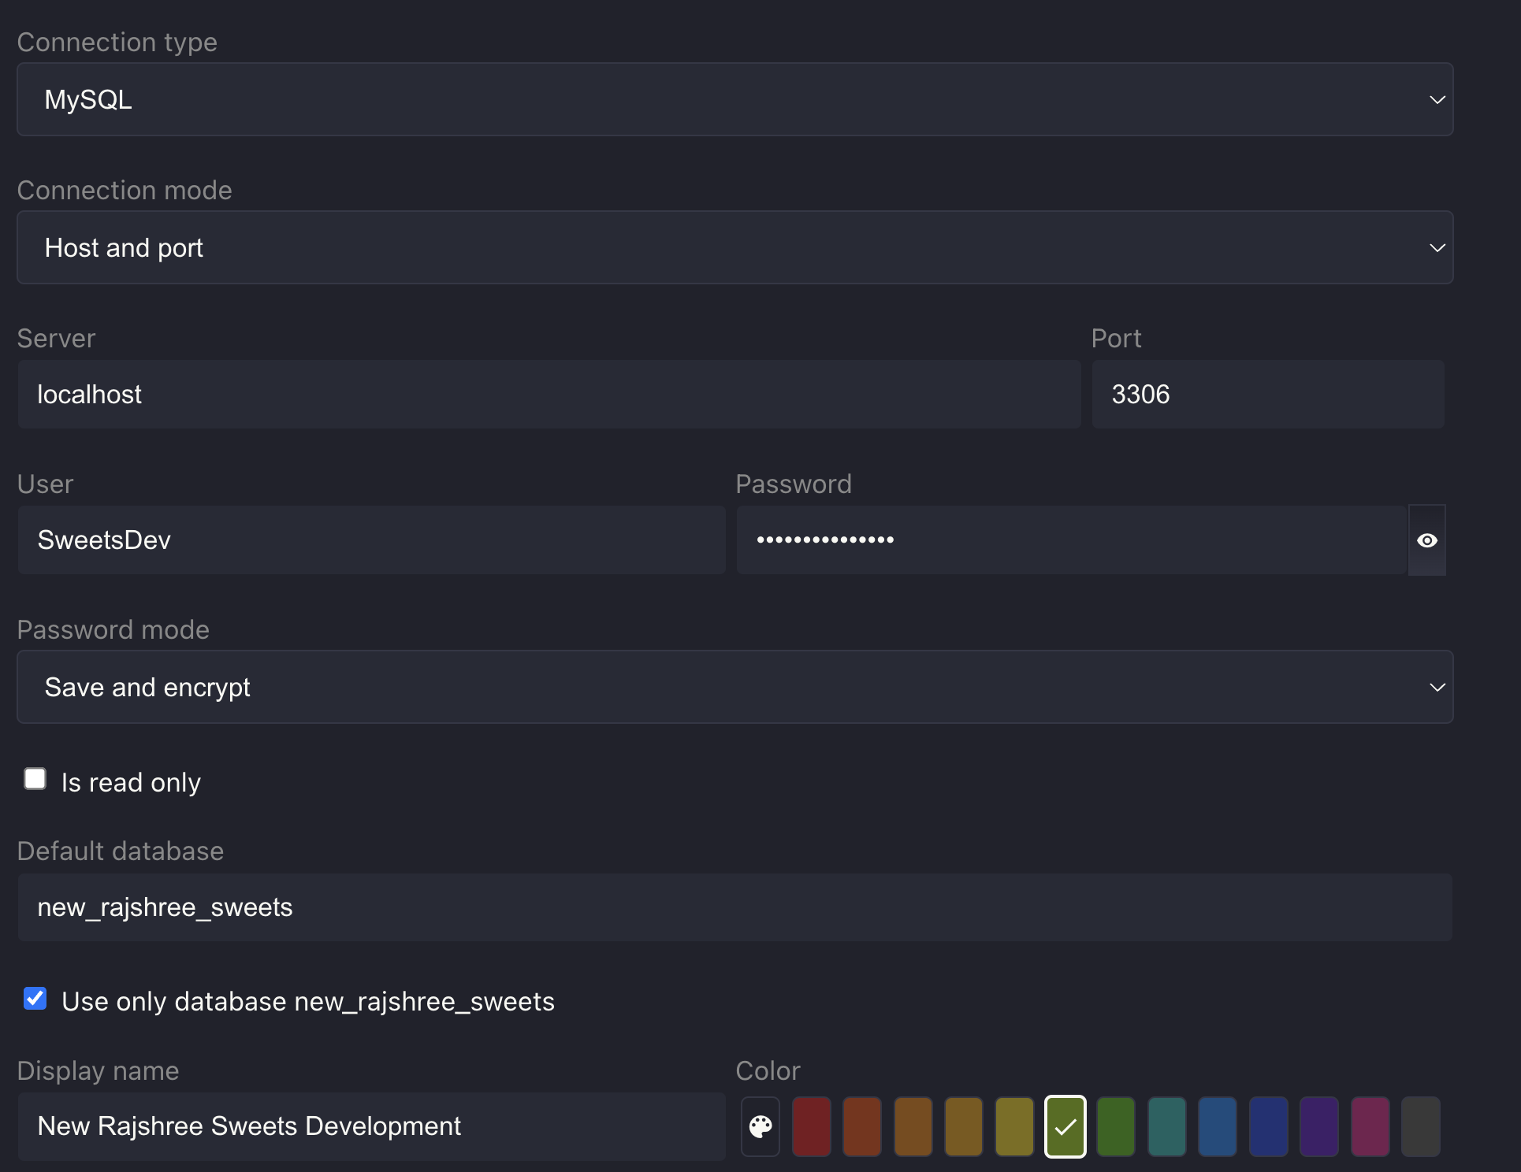1521x1172 pixels.
Task: Open the Connection type MySQL dropdown
Action: [x=734, y=100]
